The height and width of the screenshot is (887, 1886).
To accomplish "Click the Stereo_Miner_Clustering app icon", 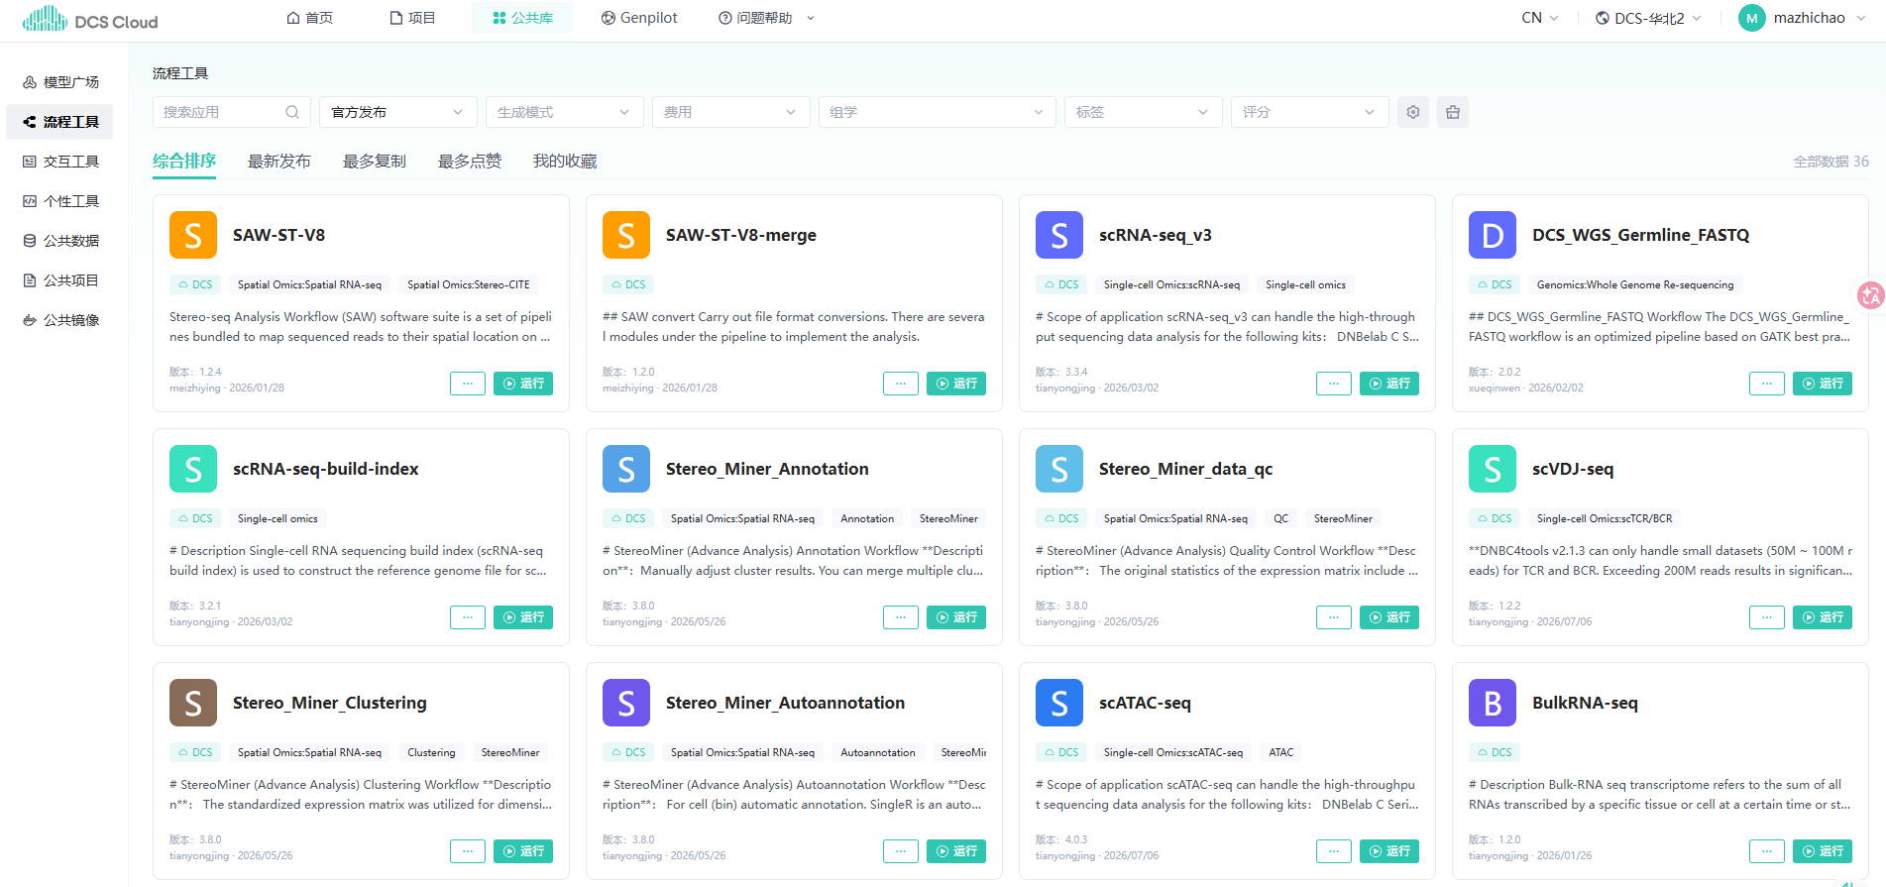I will [x=193, y=703].
